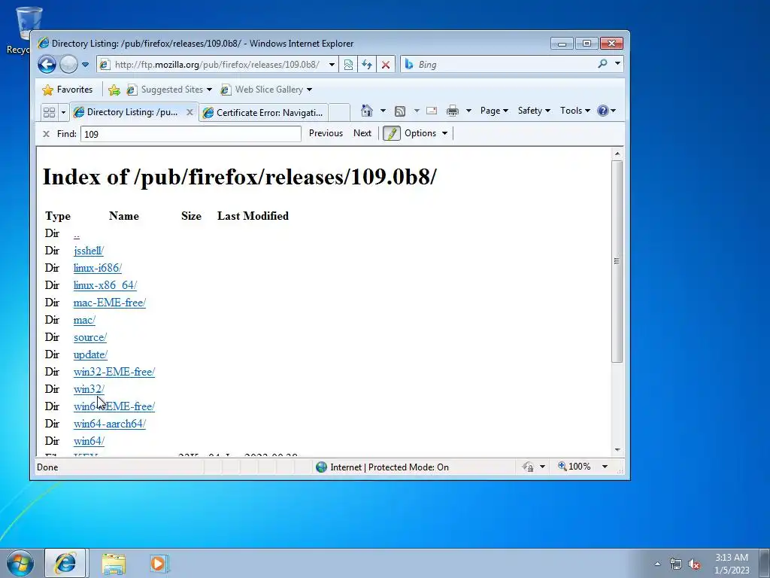Open the linux-i686/ directory link
Screen dimensions: 770x578
(x=98, y=268)
